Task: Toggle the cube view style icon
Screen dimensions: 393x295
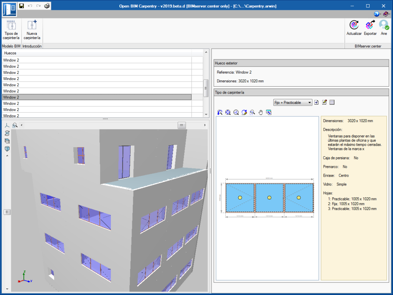Action: point(7,149)
